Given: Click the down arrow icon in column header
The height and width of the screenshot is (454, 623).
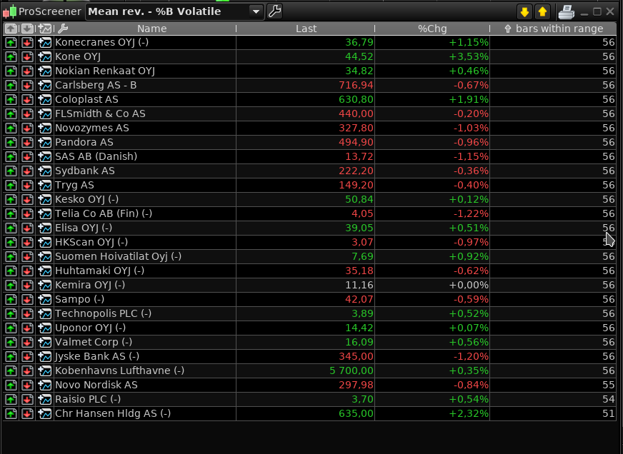Looking at the screenshot, I should [x=27, y=29].
